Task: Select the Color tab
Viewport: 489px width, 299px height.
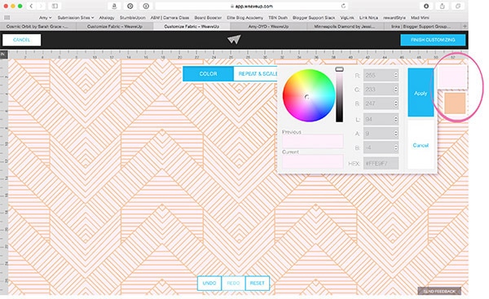Action: tap(208, 74)
